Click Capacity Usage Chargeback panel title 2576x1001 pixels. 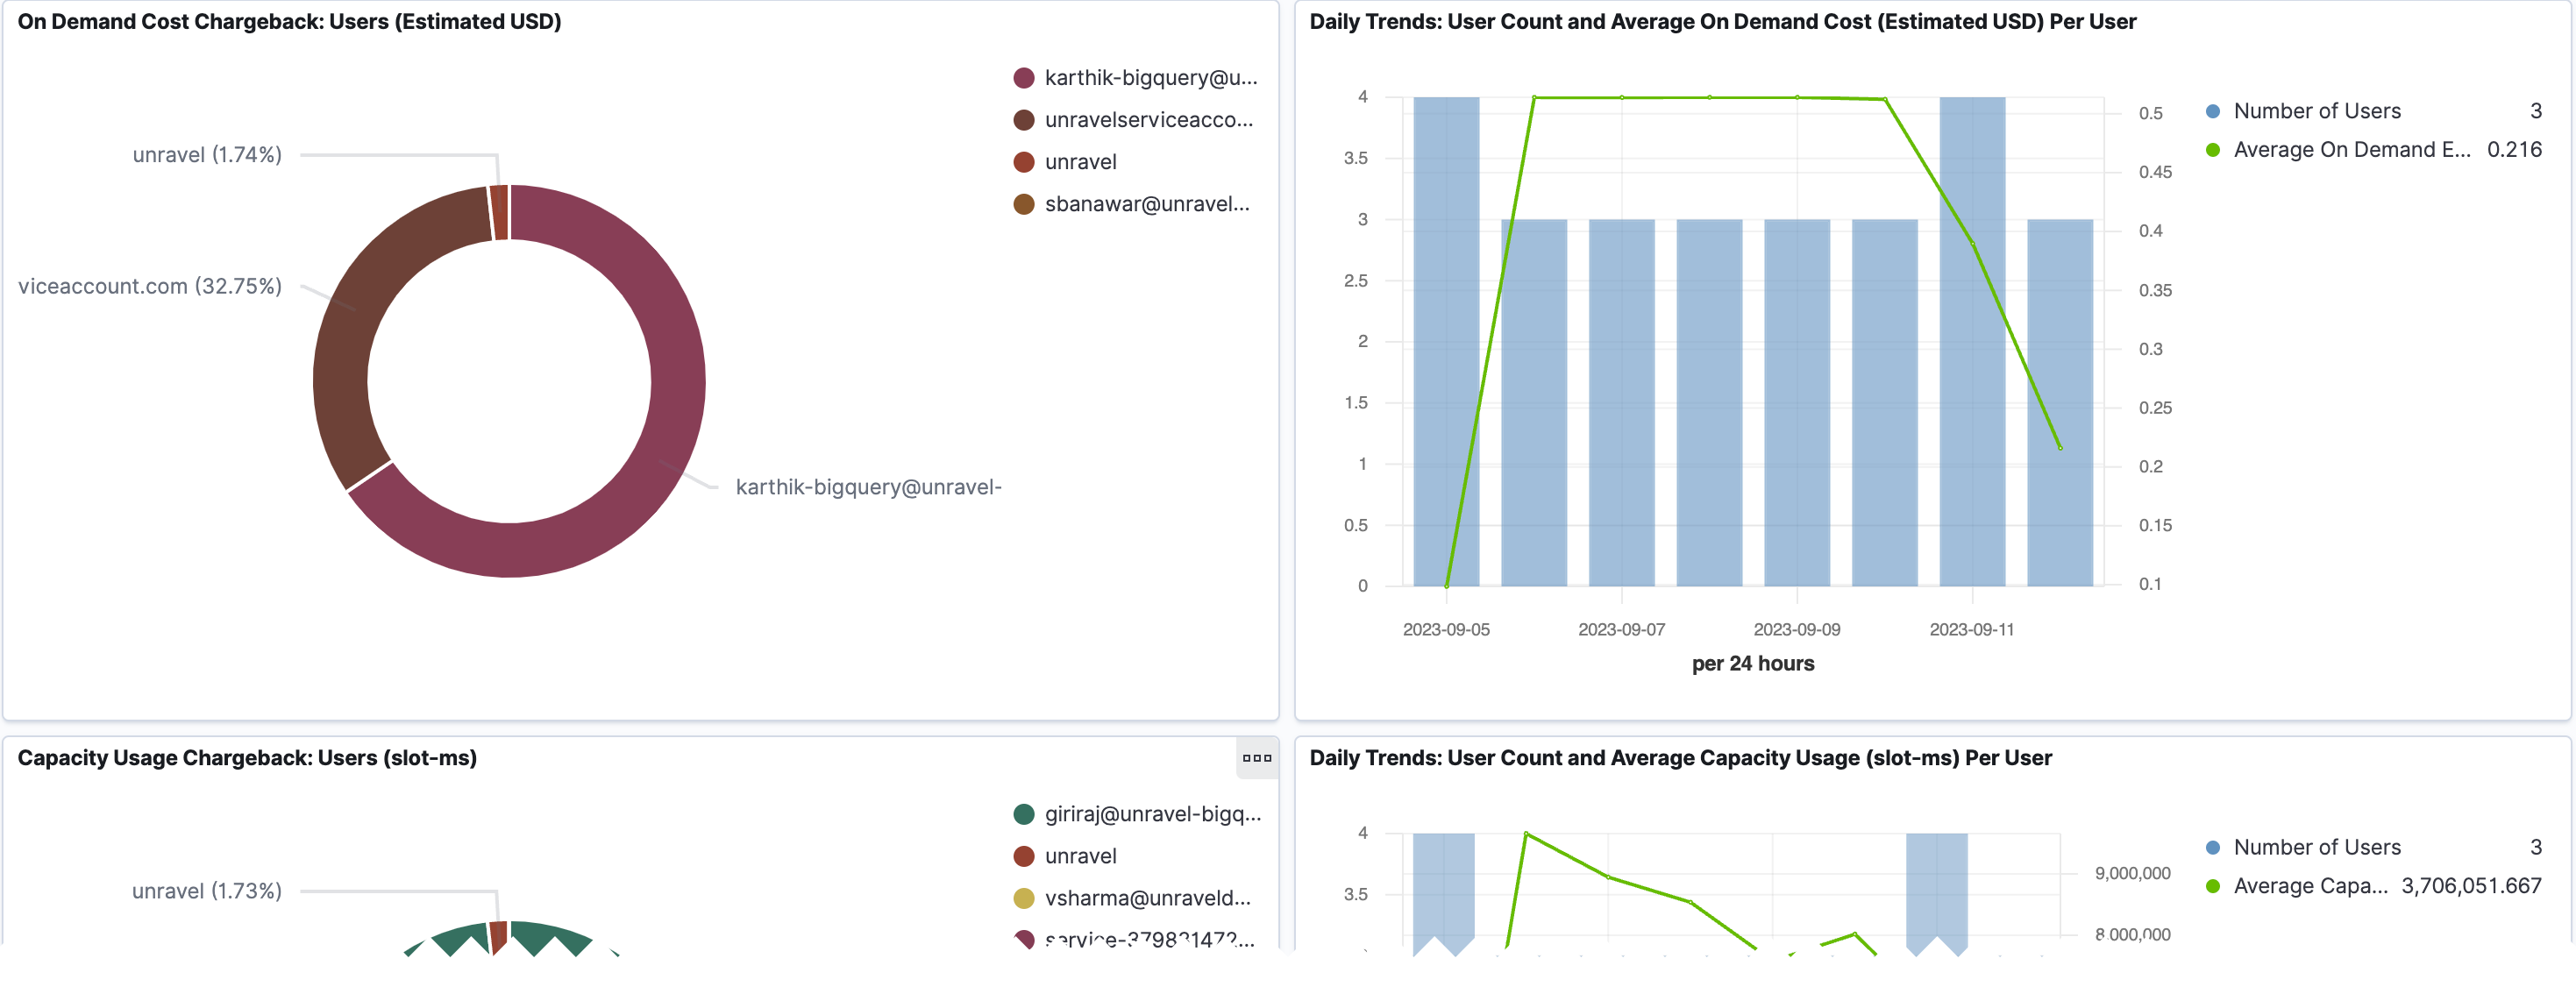247,757
